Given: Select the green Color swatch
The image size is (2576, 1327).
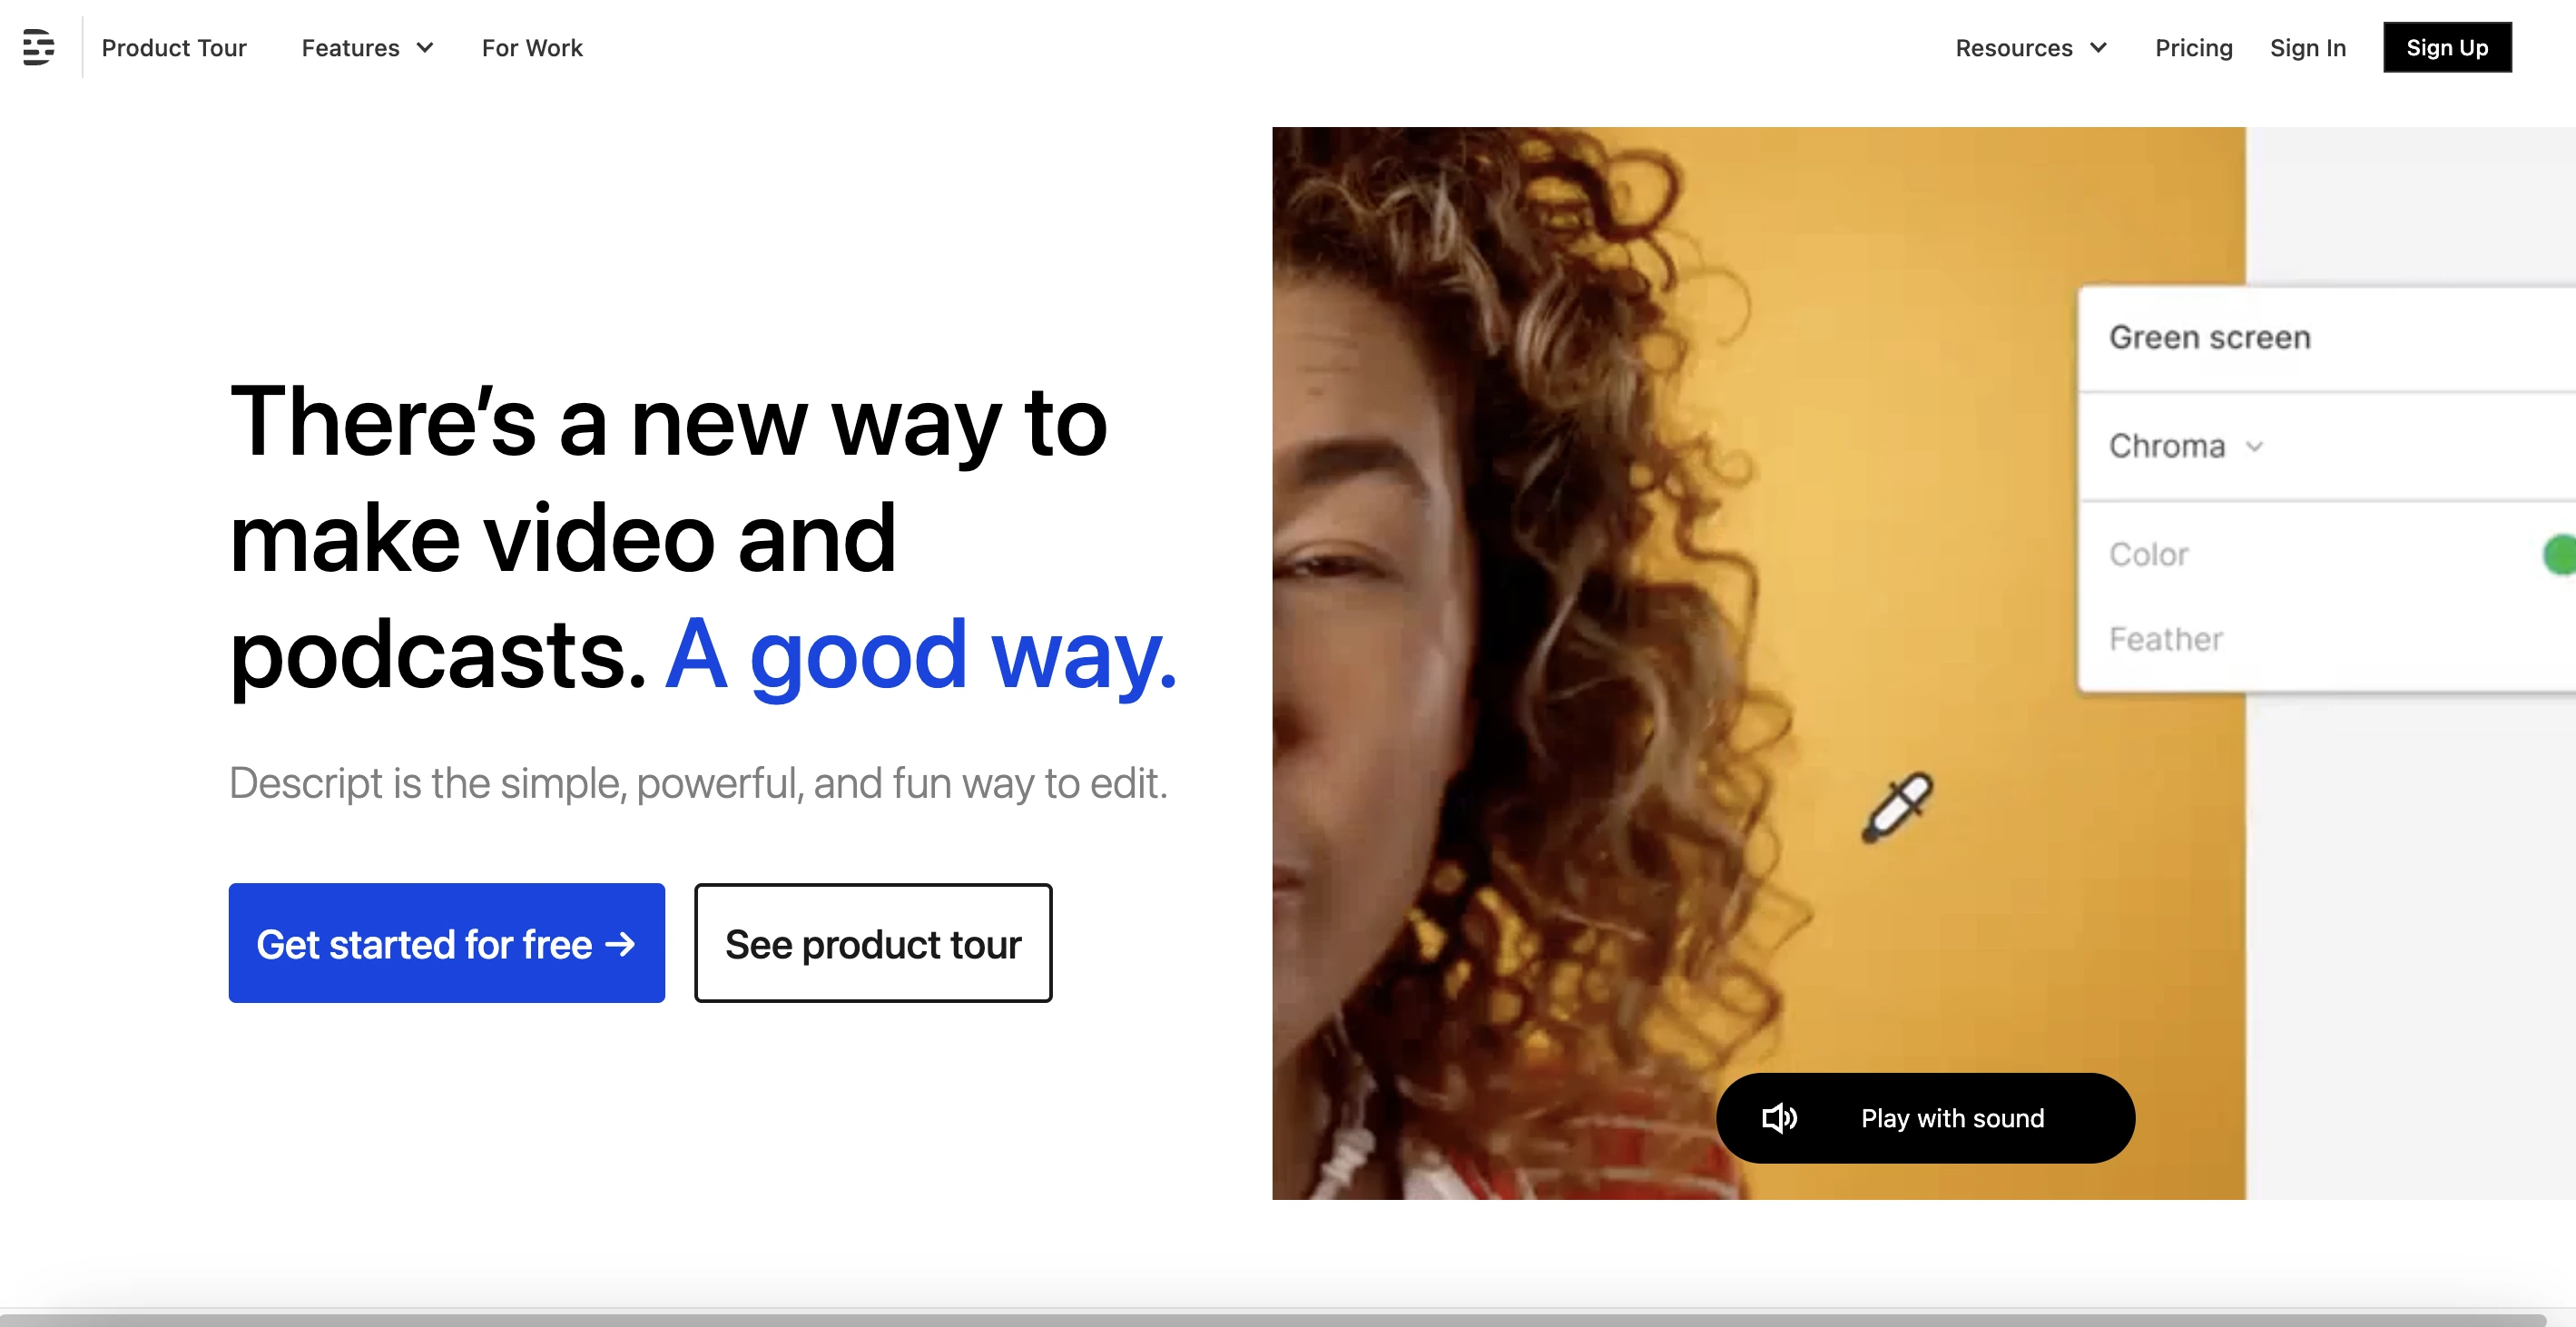Looking at the screenshot, I should [x=2560, y=555].
